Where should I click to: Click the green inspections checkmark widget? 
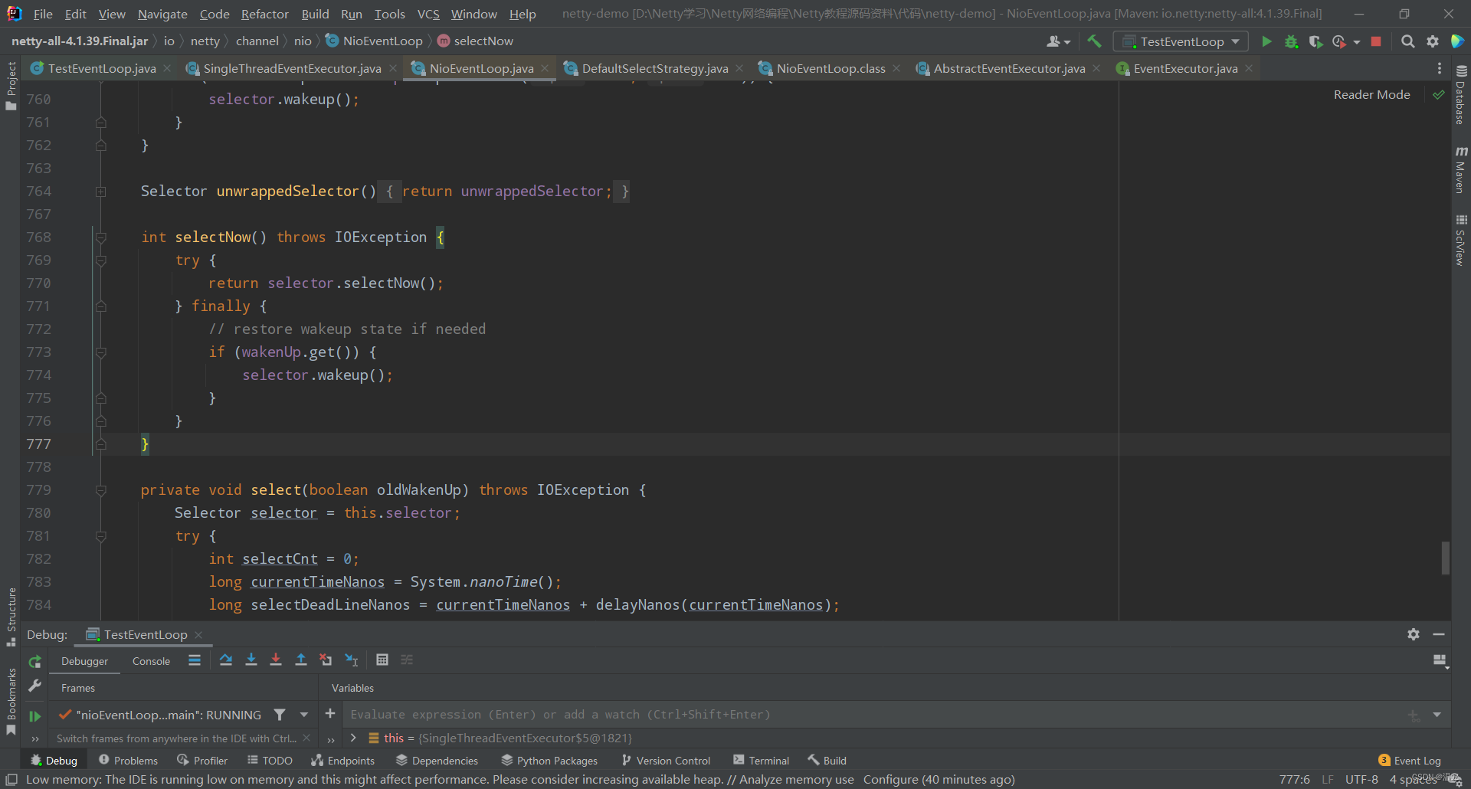point(1439,95)
